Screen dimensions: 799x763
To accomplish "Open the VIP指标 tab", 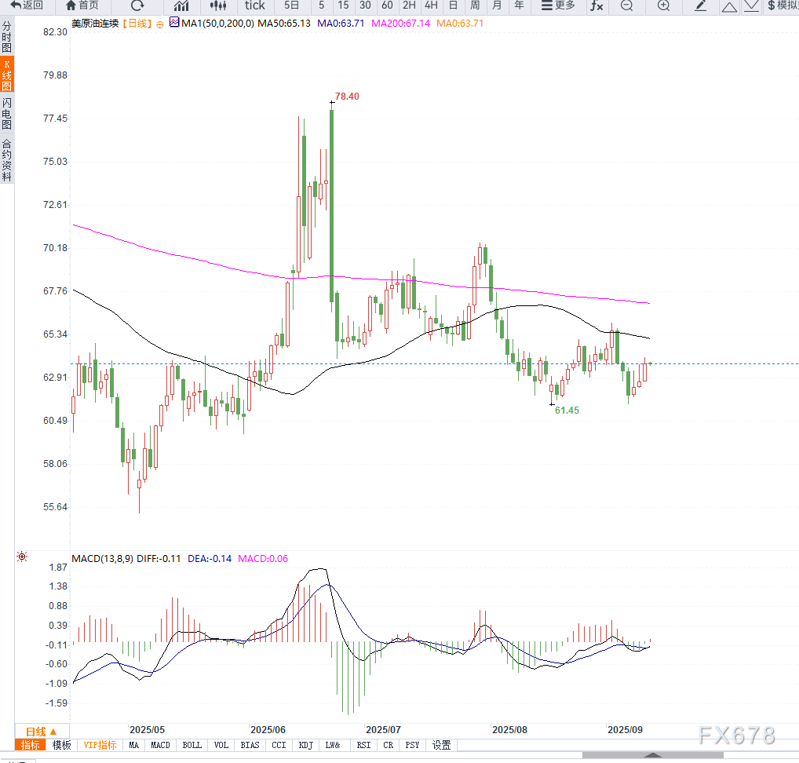I will 100,745.
